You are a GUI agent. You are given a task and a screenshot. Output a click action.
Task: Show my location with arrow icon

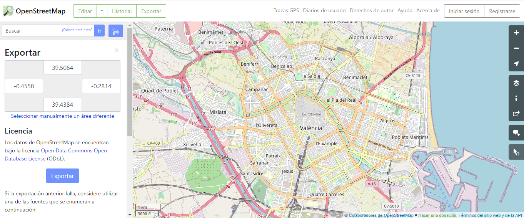516,64
